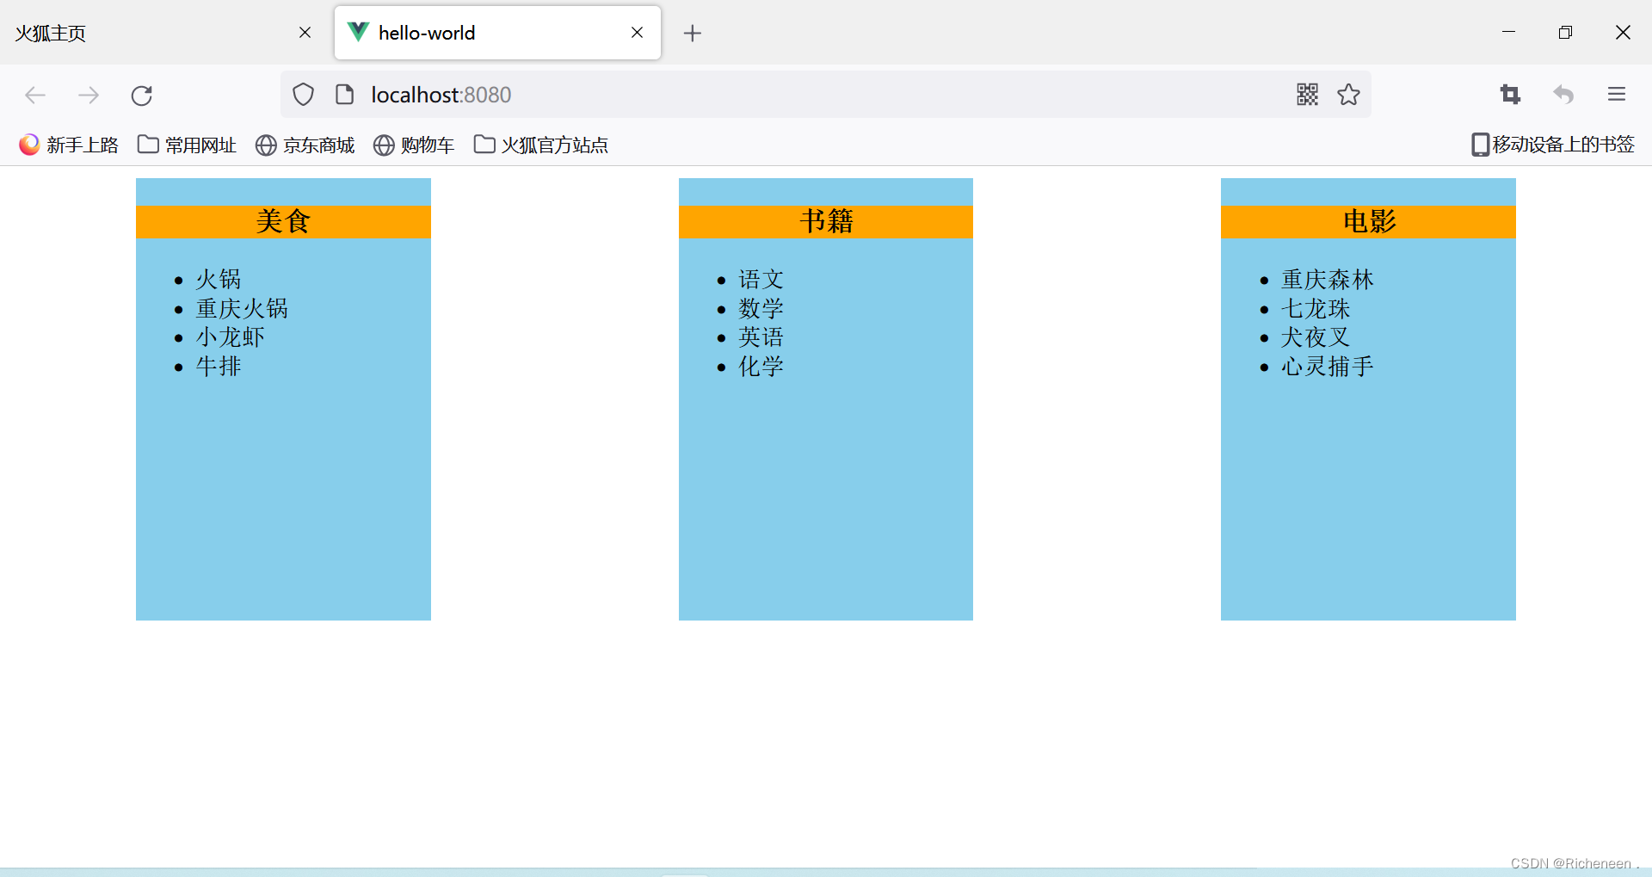Click the 电影 category header
Image resolution: width=1652 pixels, height=877 pixels.
pos(1368,221)
